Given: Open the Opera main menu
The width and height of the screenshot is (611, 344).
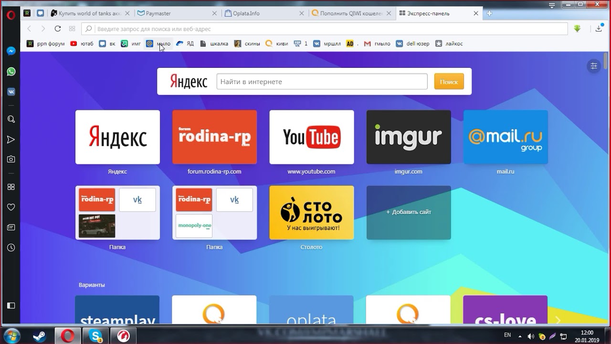Looking at the screenshot, I should [x=11, y=15].
